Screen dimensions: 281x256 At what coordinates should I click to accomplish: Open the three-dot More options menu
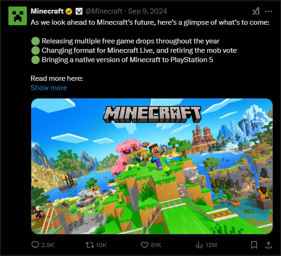pyautogui.click(x=268, y=11)
